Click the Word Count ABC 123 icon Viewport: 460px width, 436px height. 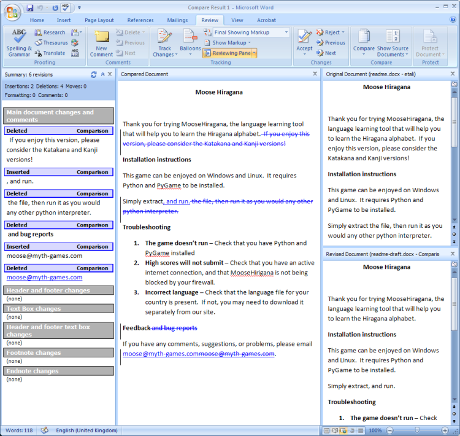75,53
